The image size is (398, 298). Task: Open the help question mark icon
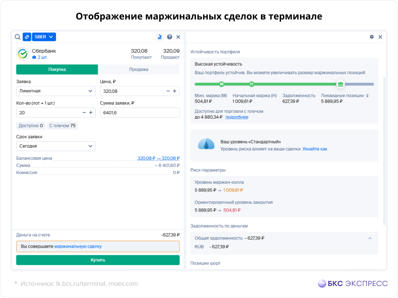coord(170,37)
